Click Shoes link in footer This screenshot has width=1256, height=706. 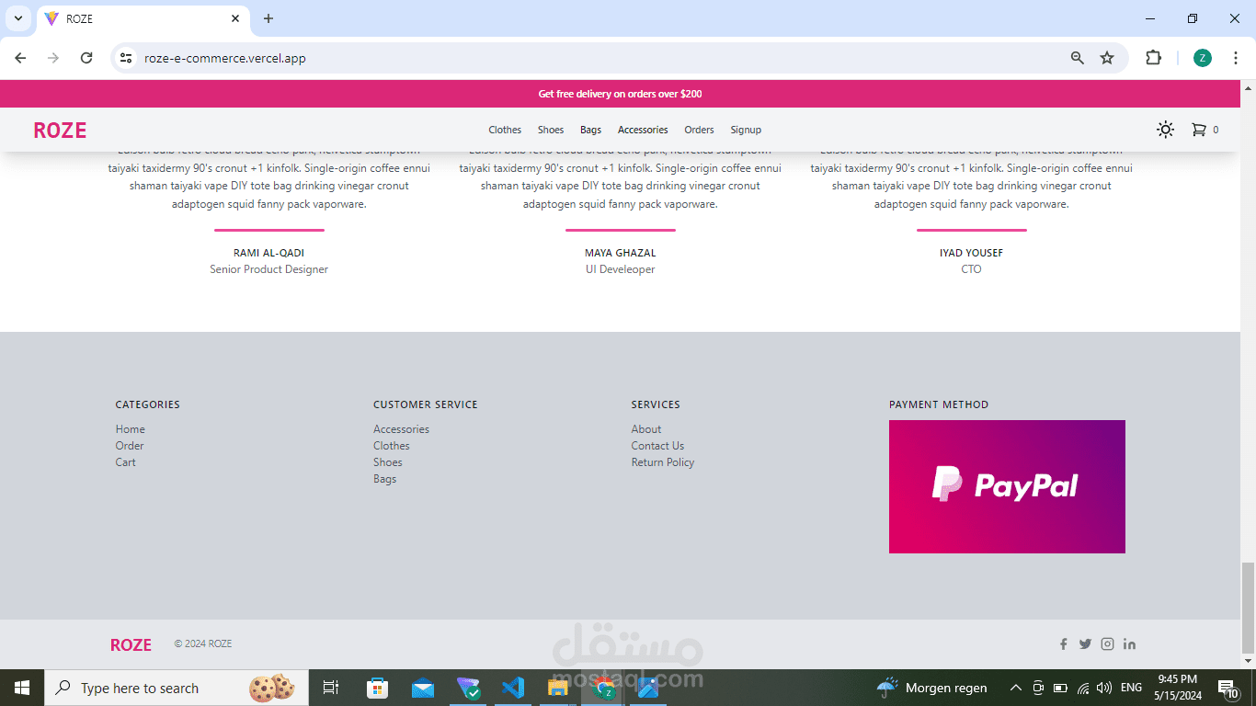pyautogui.click(x=388, y=462)
